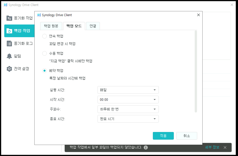
Task: Click the 적용 button
Action: [163, 136]
